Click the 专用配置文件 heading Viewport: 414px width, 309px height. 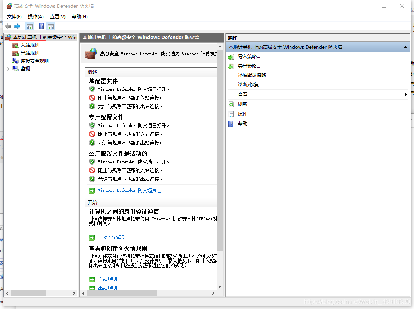106,117
